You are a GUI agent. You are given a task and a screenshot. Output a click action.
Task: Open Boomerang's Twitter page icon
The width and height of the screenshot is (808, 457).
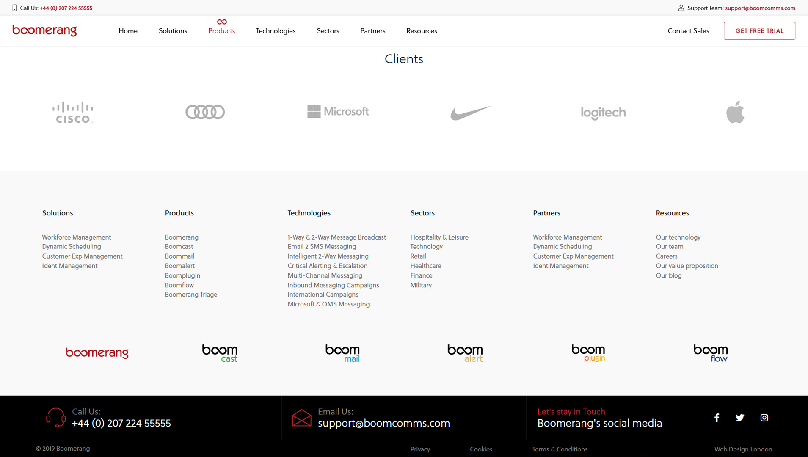pyautogui.click(x=740, y=418)
